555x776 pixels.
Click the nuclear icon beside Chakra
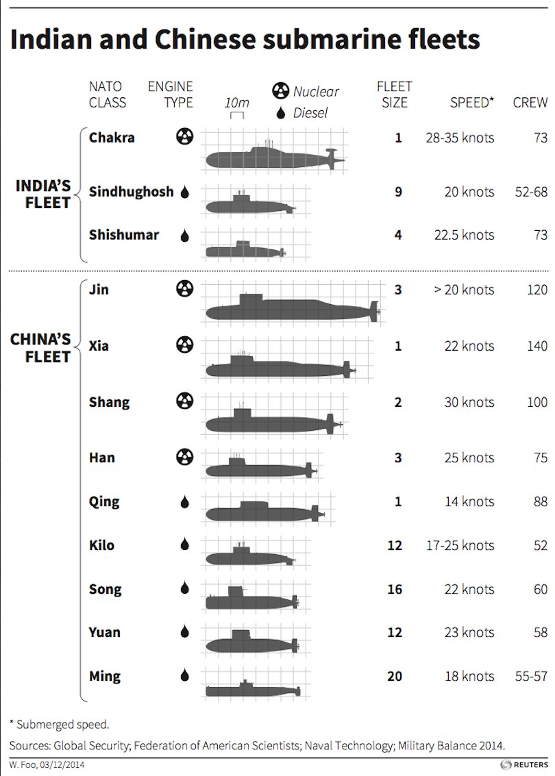tap(185, 136)
